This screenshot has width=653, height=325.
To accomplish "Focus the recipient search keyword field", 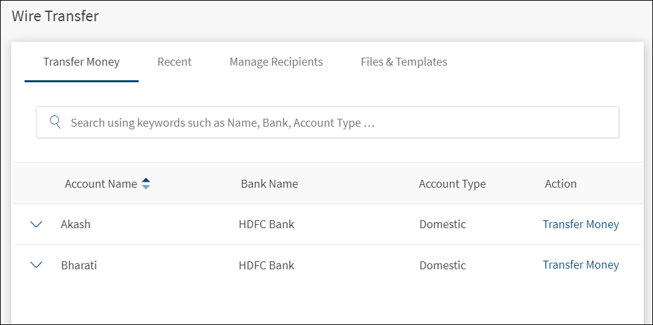I will [x=332, y=123].
